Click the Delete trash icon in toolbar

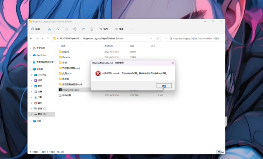[x=92, y=29]
